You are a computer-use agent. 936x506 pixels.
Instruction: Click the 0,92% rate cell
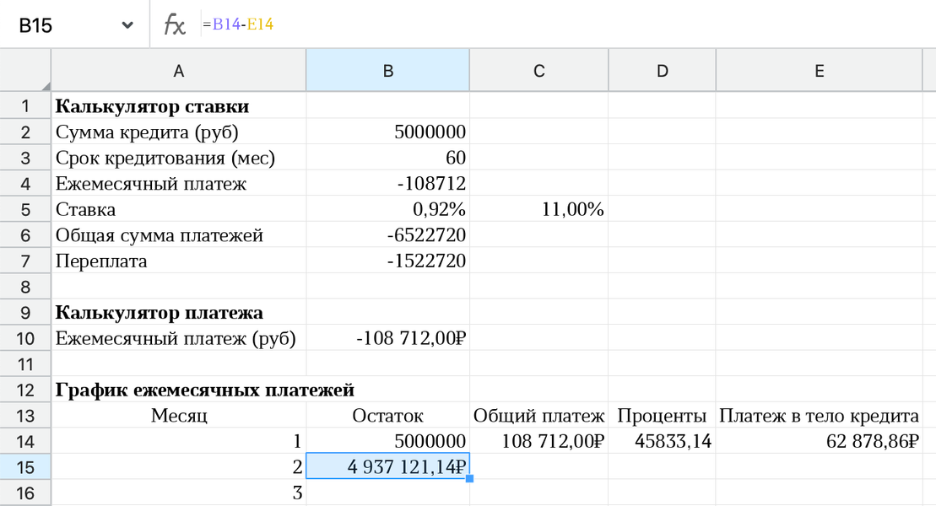click(x=388, y=209)
